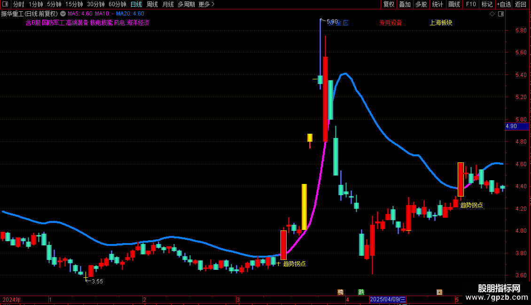This screenshot has height=305, width=531.
Task: Switch to 5分钟 period
Action: (x=54, y=4)
